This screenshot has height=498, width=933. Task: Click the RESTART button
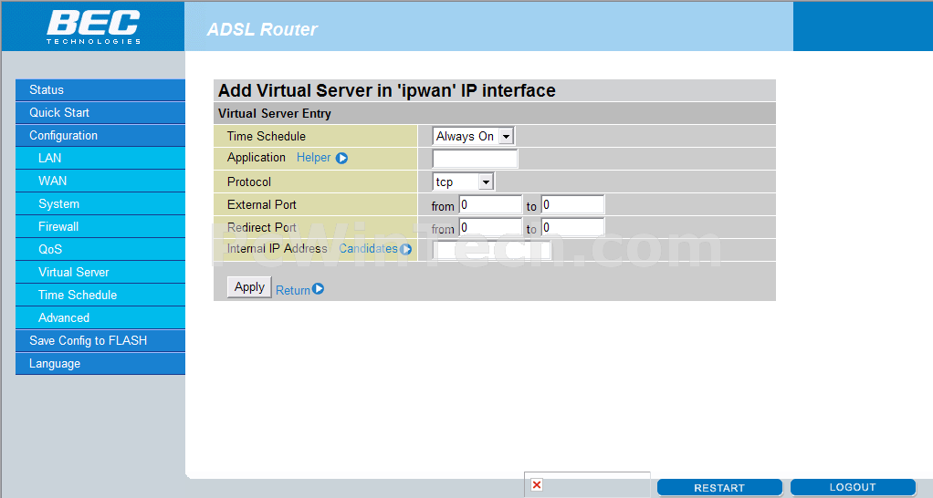(x=719, y=488)
